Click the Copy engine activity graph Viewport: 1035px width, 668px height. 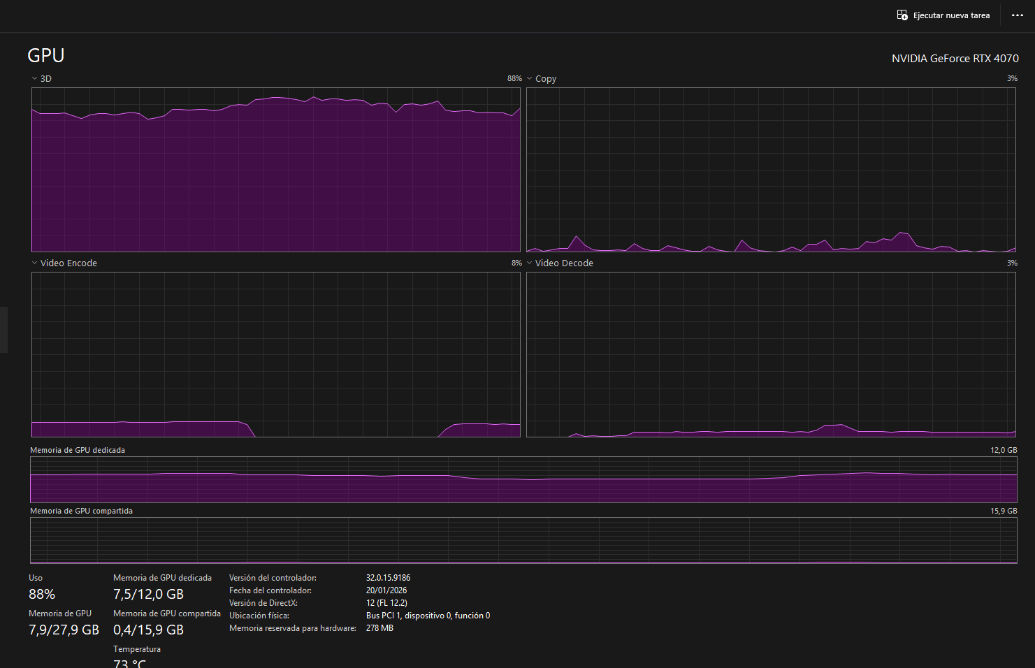772,170
